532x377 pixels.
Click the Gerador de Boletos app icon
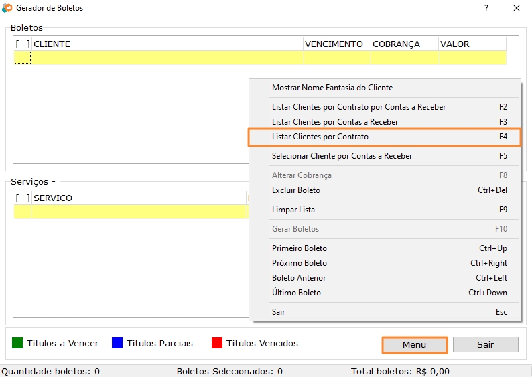point(7,8)
